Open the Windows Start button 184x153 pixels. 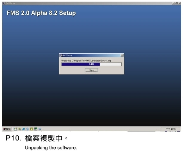tap(7, 129)
